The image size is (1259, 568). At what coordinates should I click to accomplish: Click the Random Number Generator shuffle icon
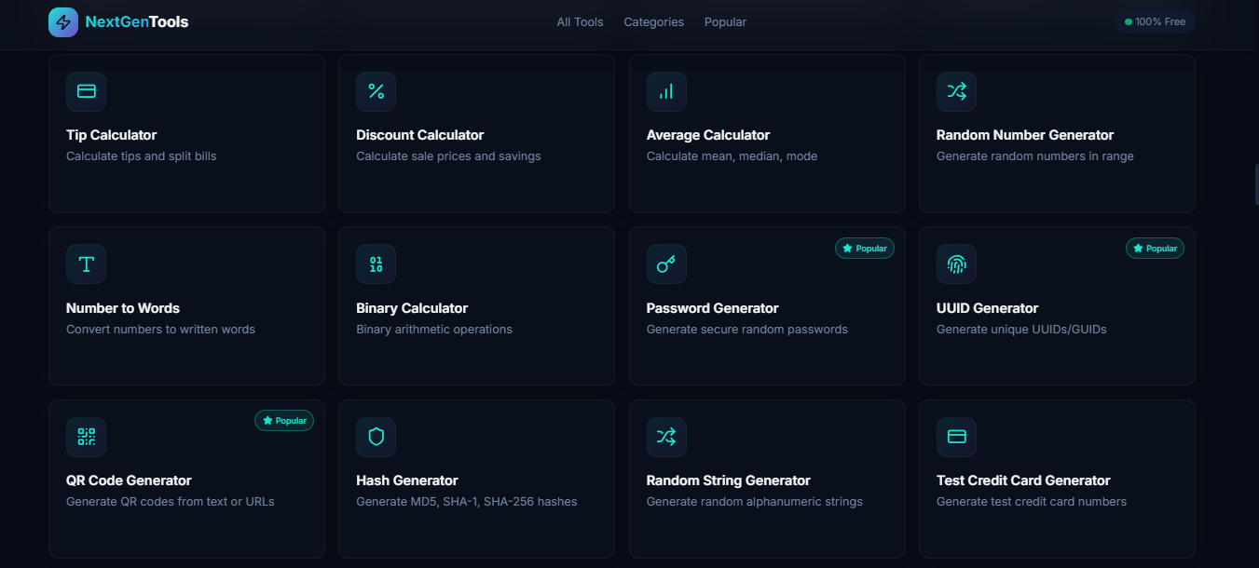(956, 91)
